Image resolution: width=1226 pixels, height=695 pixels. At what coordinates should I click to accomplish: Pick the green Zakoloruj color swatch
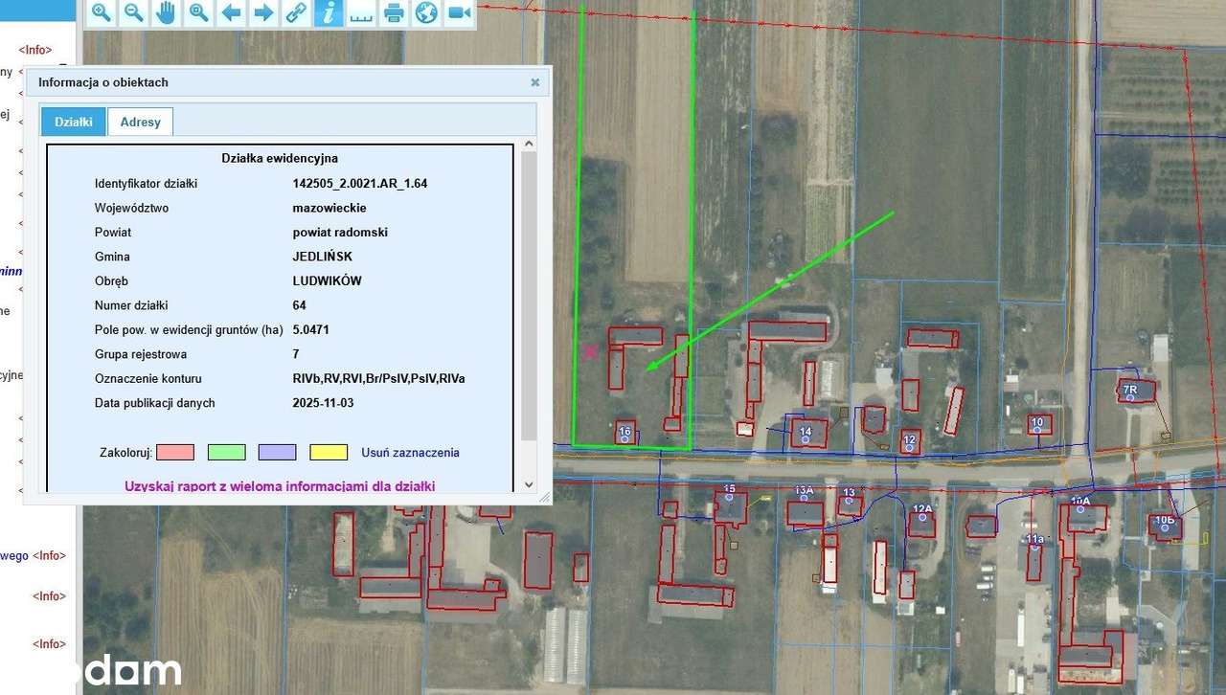click(226, 451)
